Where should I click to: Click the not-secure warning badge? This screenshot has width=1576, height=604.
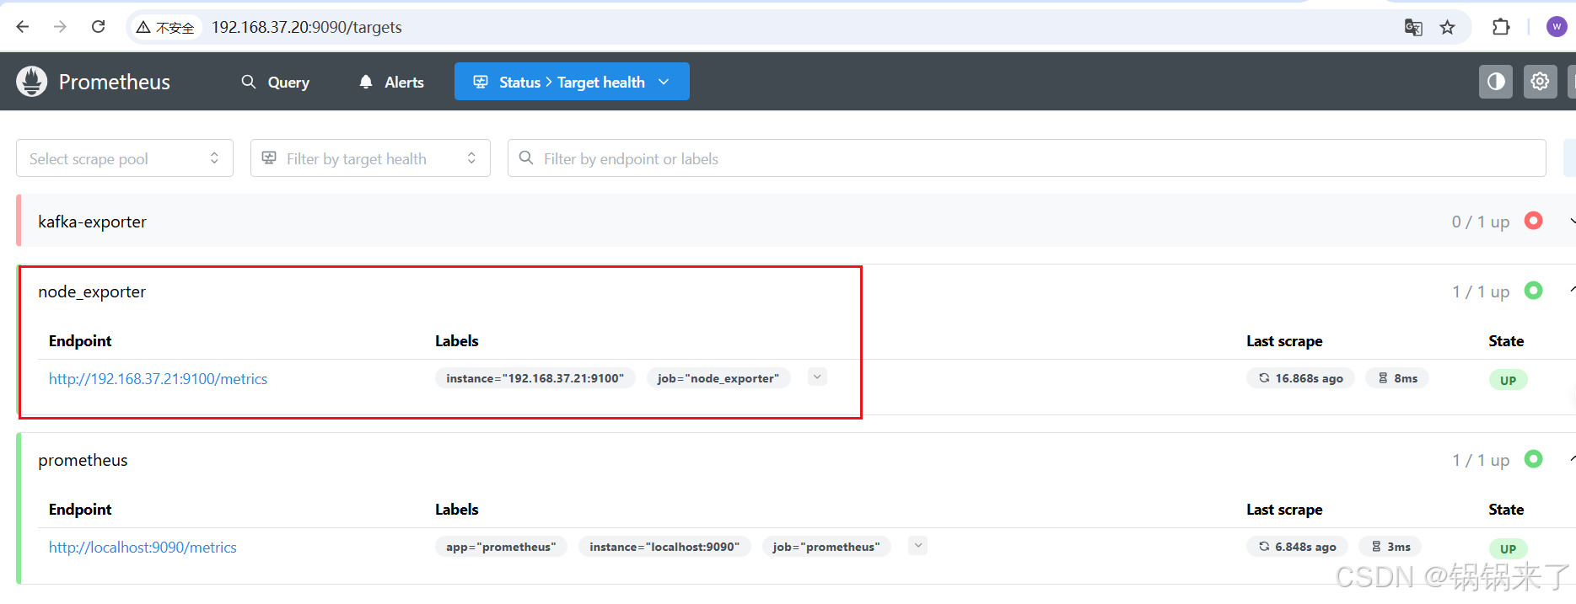point(166,28)
